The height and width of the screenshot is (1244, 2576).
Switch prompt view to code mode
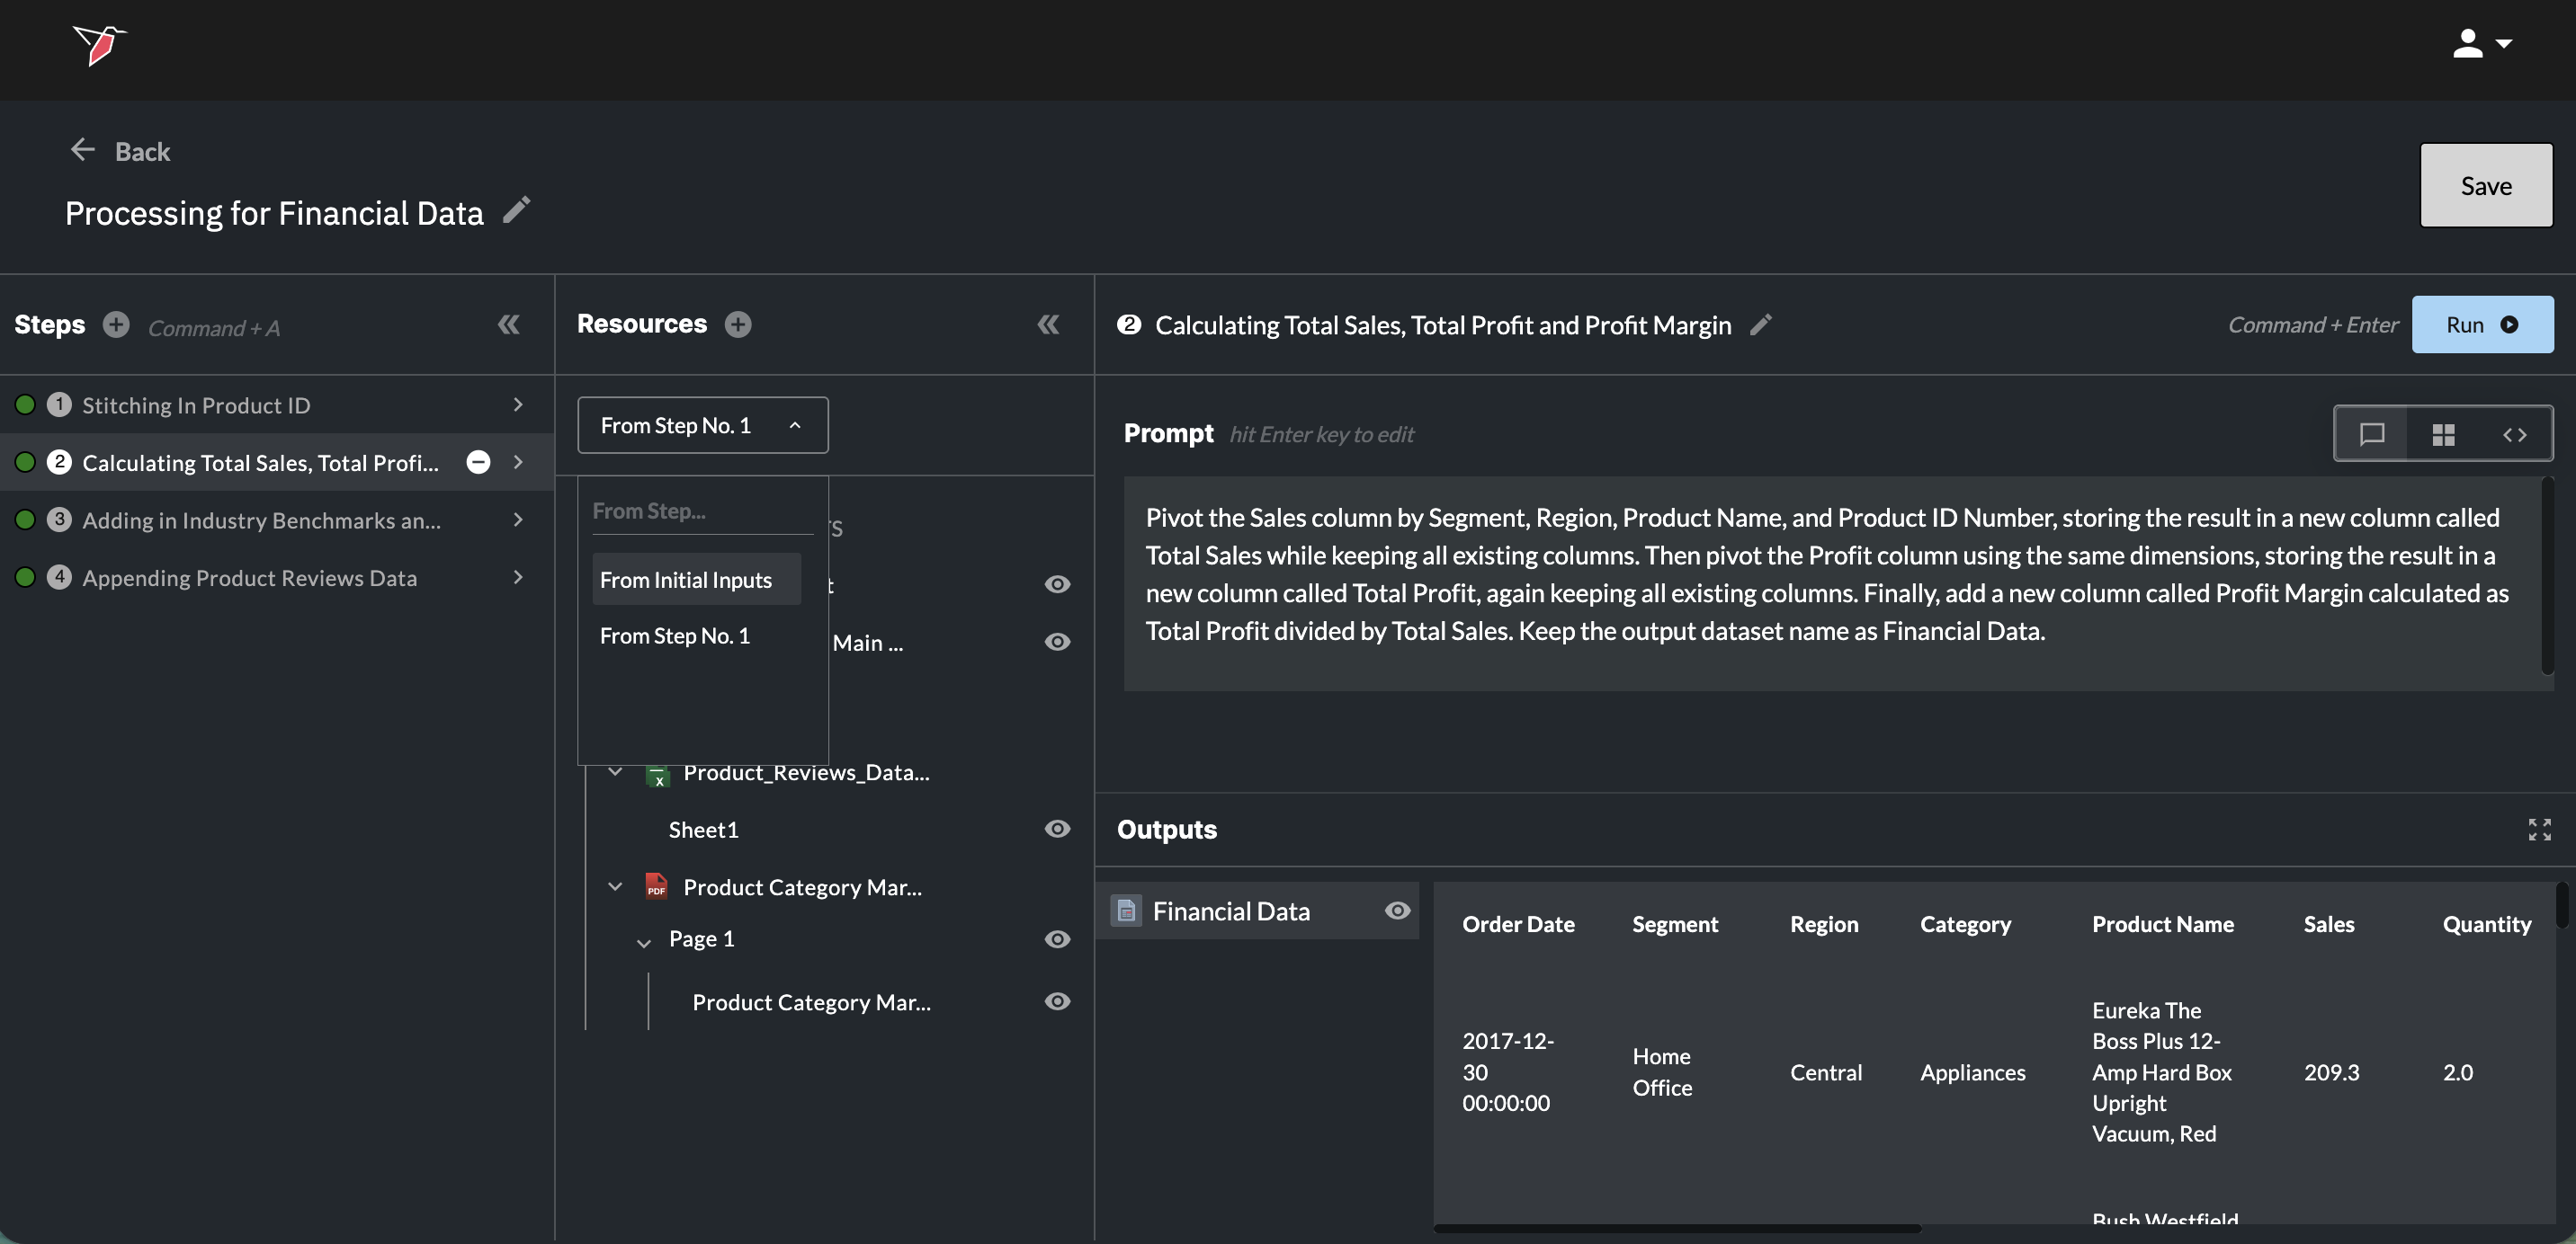coord(2514,433)
